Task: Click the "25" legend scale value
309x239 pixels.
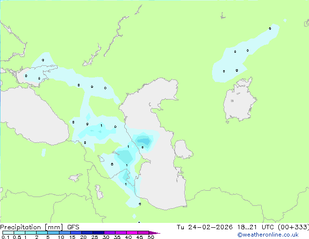Action: point(95,237)
